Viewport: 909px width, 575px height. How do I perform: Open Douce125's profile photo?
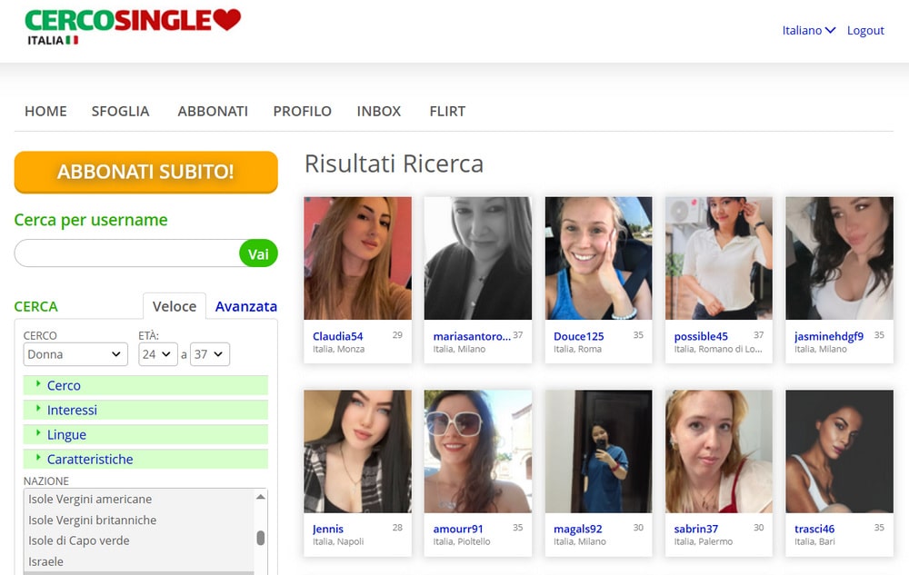click(598, 258)
